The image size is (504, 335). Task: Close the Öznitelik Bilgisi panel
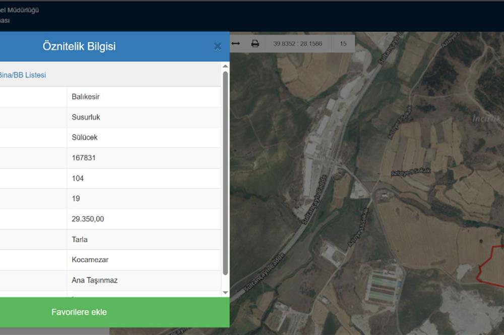217,46
